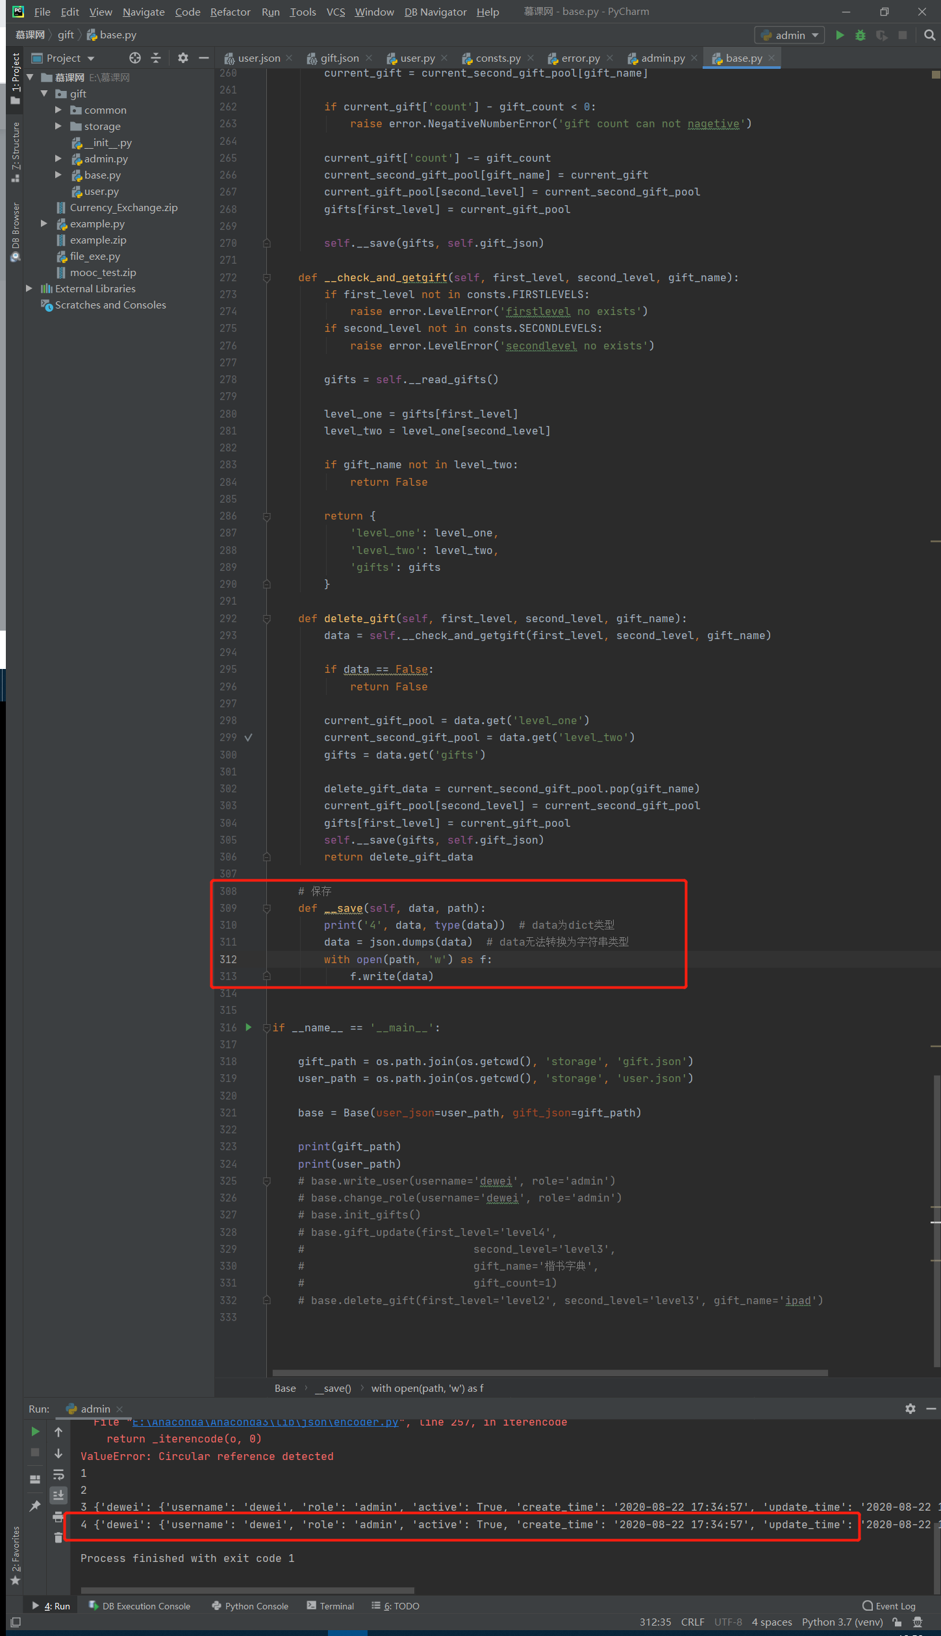Expand the storage folder
Viewport: 941px width, 1636px height.
[58, 126]
